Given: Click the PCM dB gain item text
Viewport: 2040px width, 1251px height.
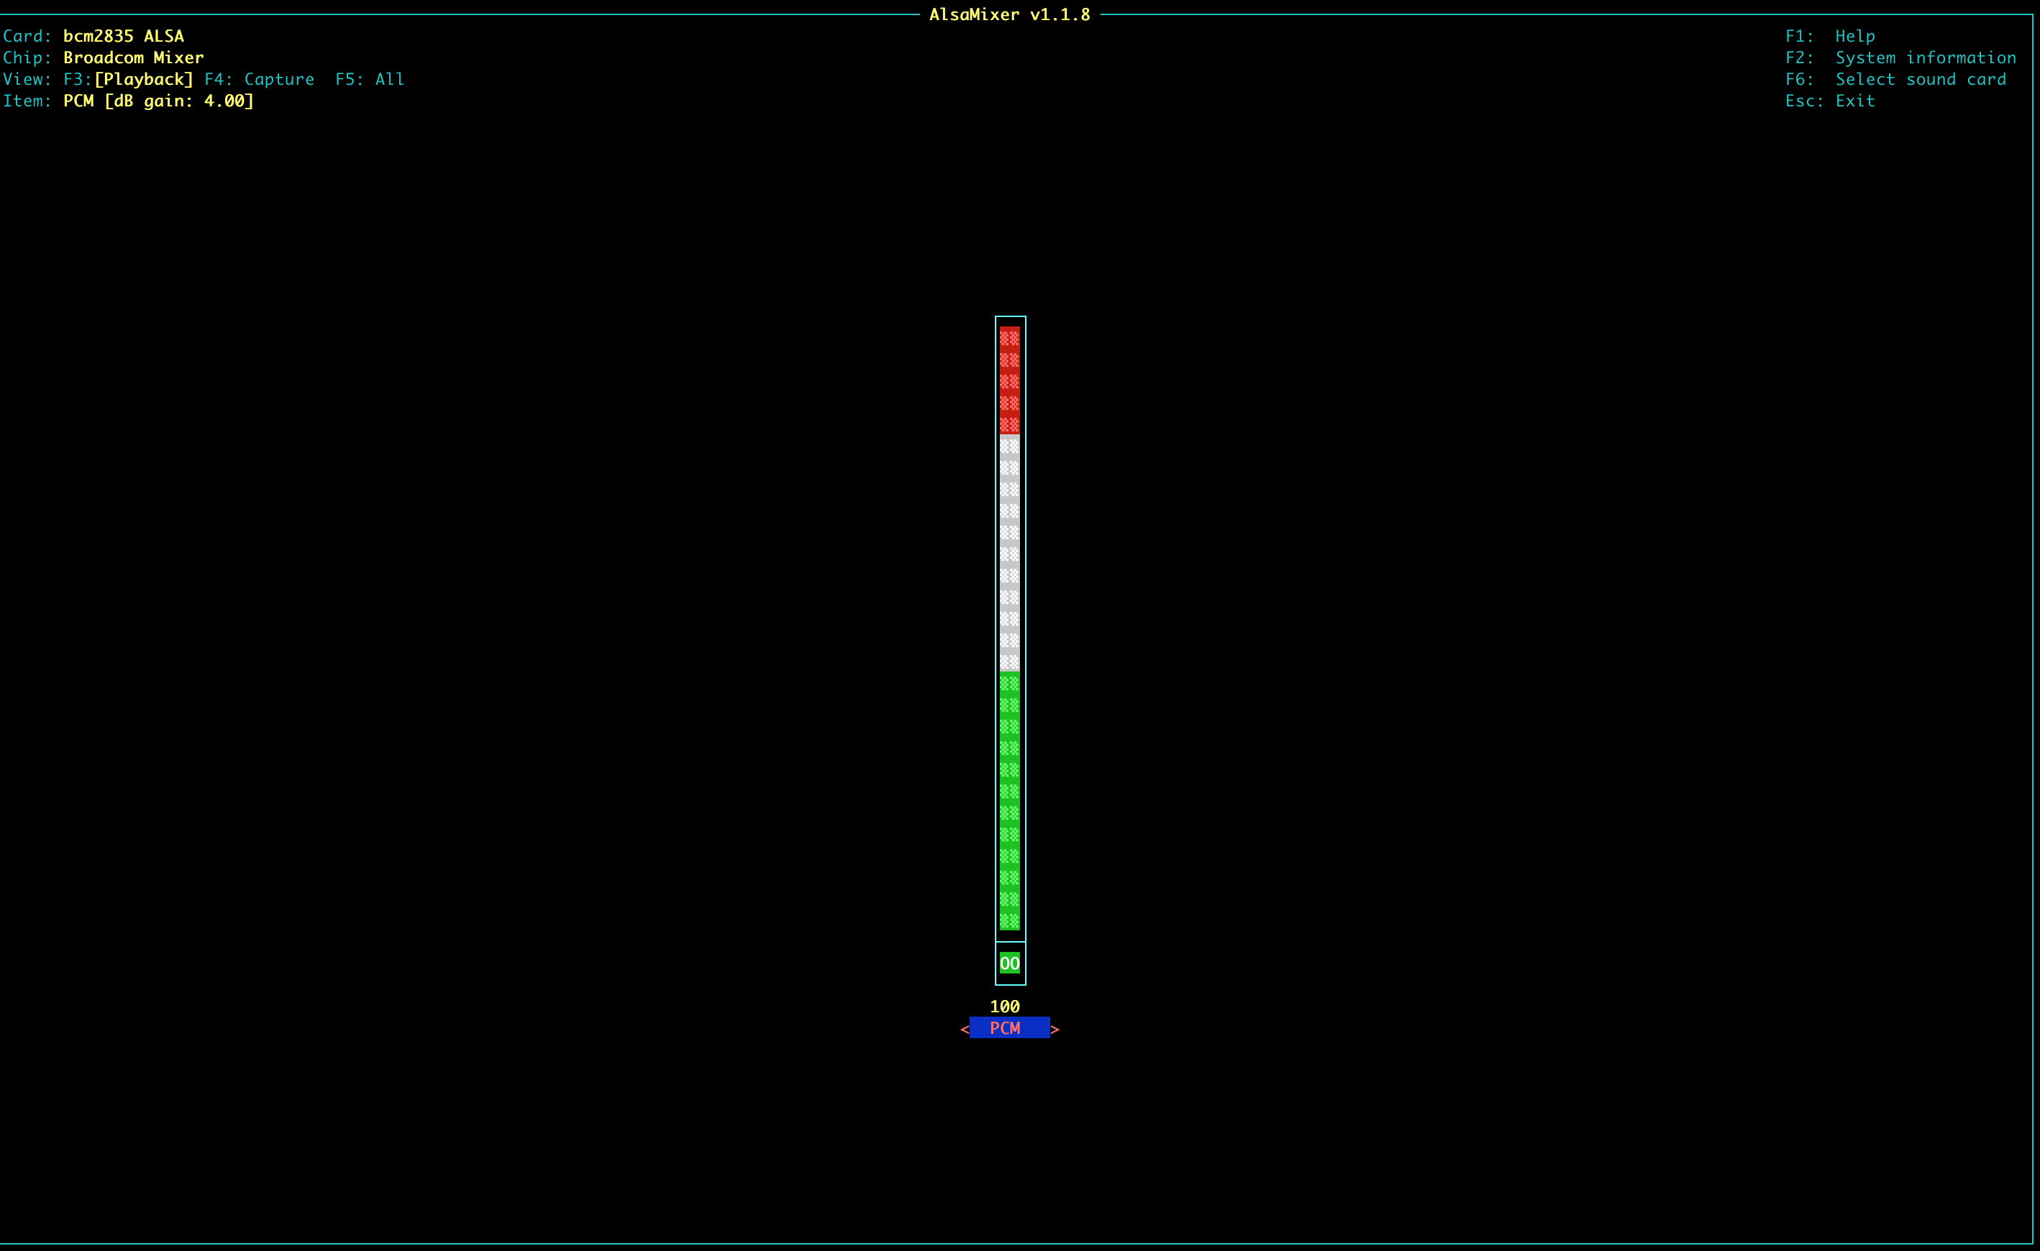Looking at the screenshot, I should pyautogui.click(x=158, y=101).
